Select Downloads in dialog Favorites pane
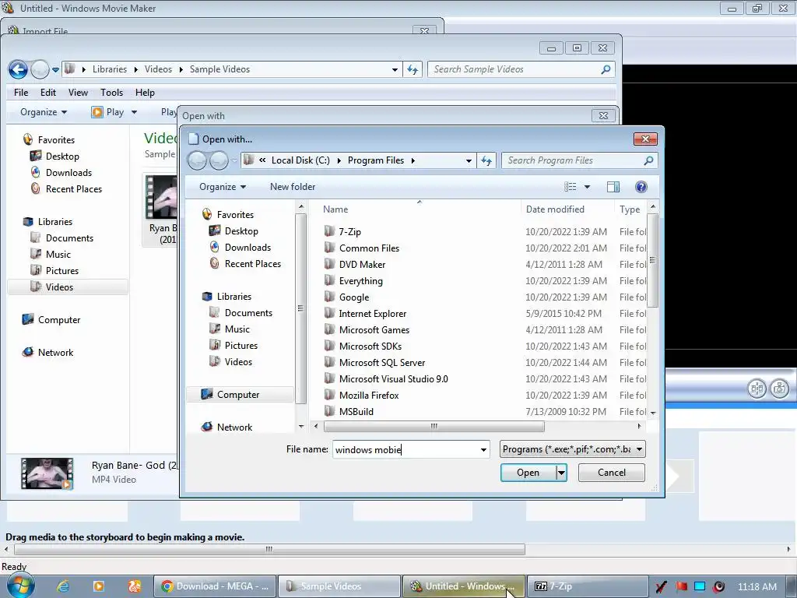The width and height of the screenshot is (797, 598). 248,248
